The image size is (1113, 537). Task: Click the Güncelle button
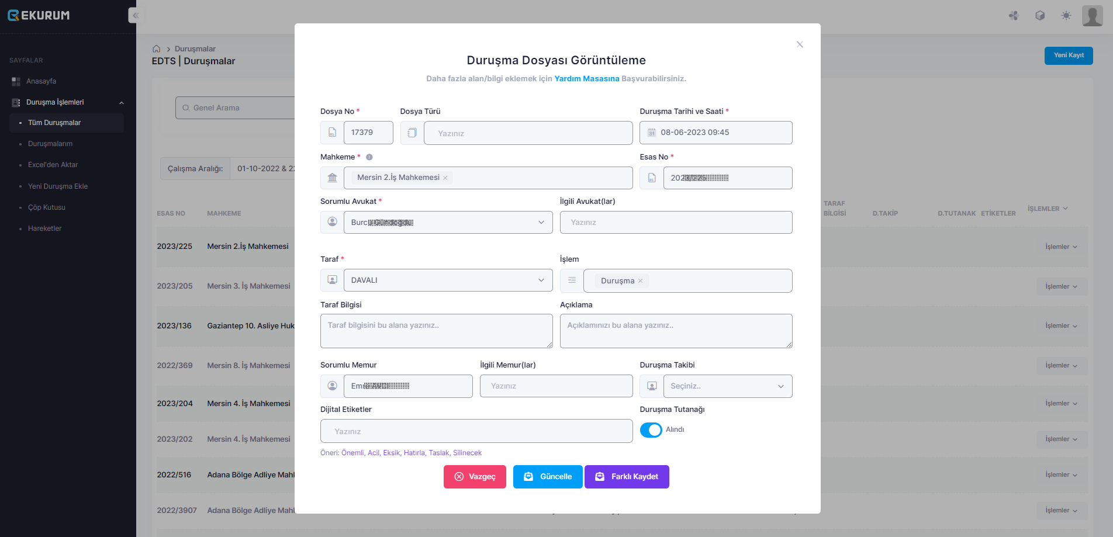(x=548, y=477)
